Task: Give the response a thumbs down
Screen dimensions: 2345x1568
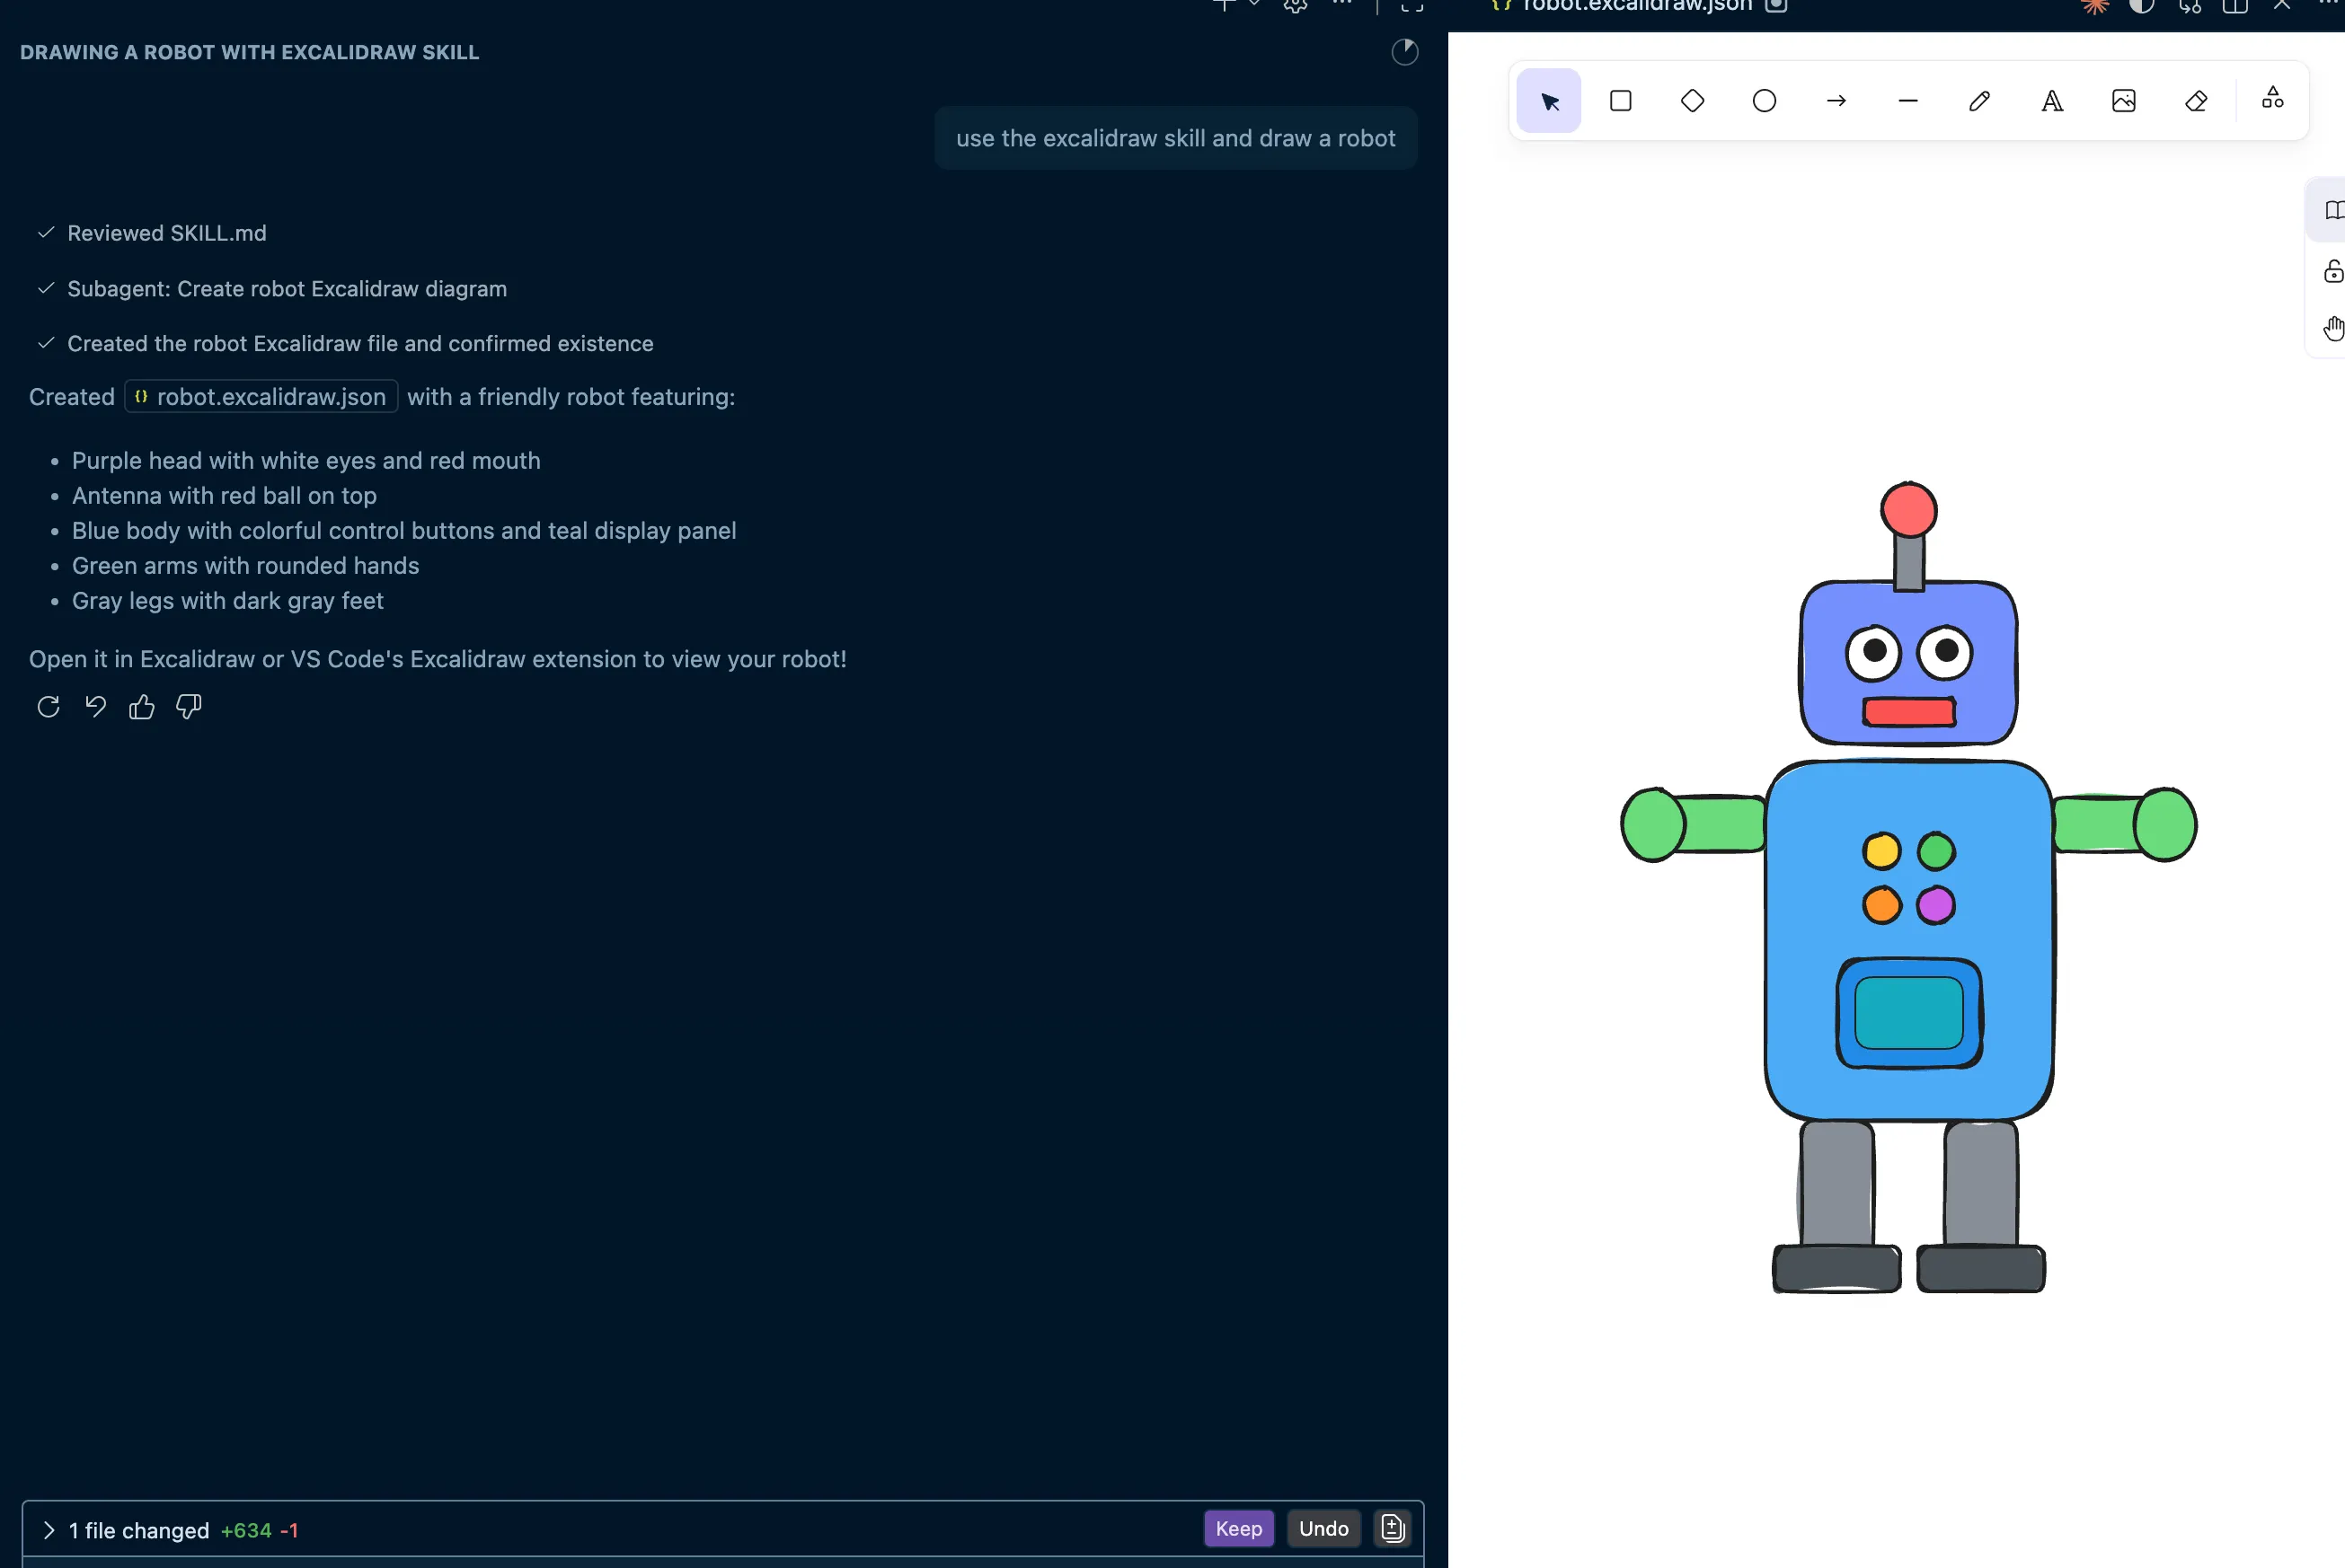Action: coord(187,707)
